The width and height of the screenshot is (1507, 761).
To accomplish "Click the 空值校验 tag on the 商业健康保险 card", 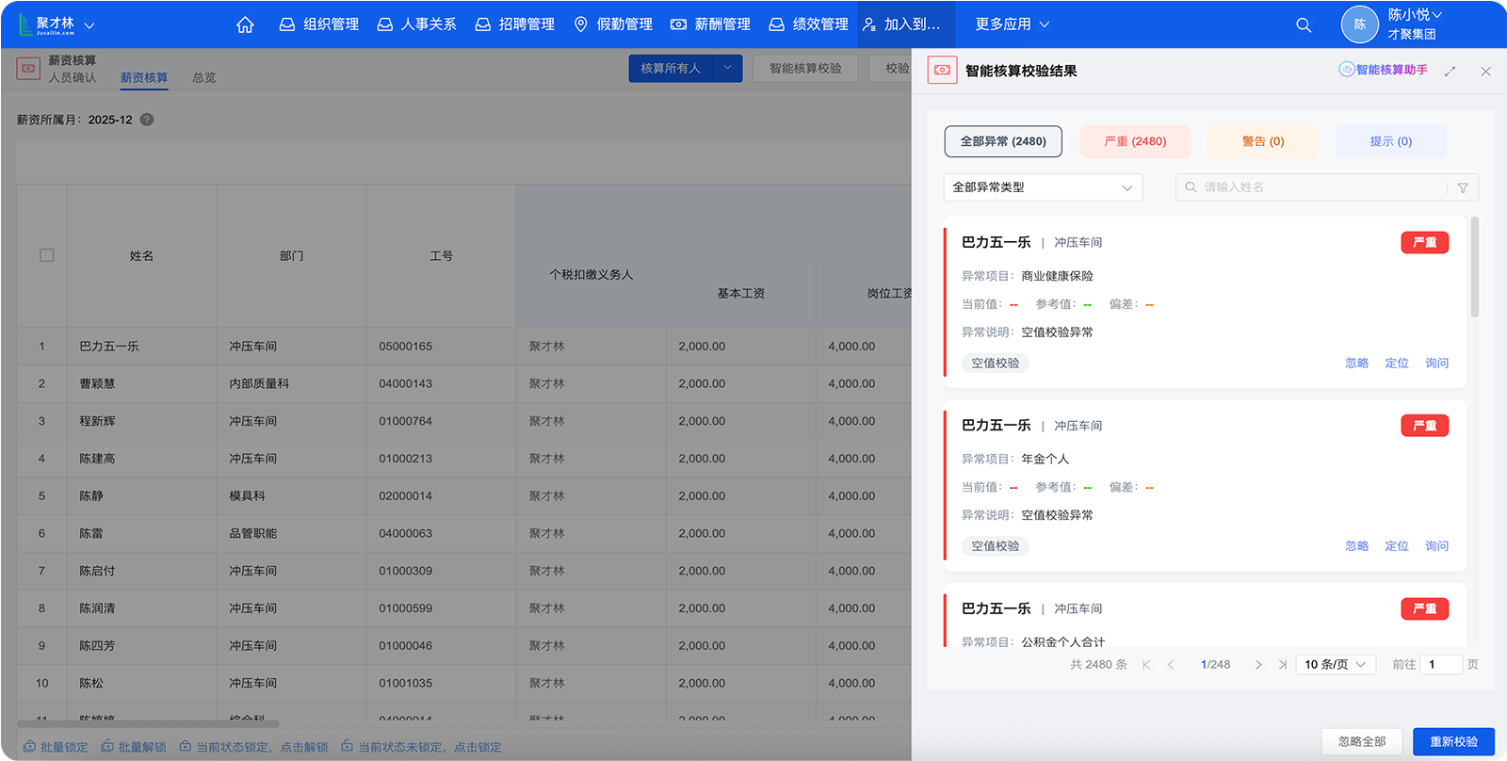I will [x=996, y=363].
